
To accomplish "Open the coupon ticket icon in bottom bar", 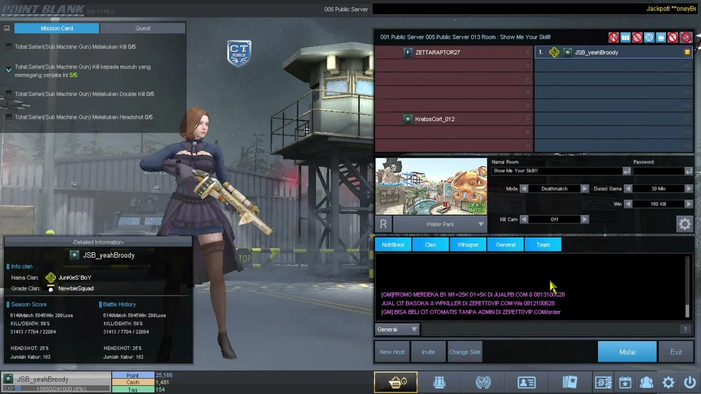I will pos(604,383).
